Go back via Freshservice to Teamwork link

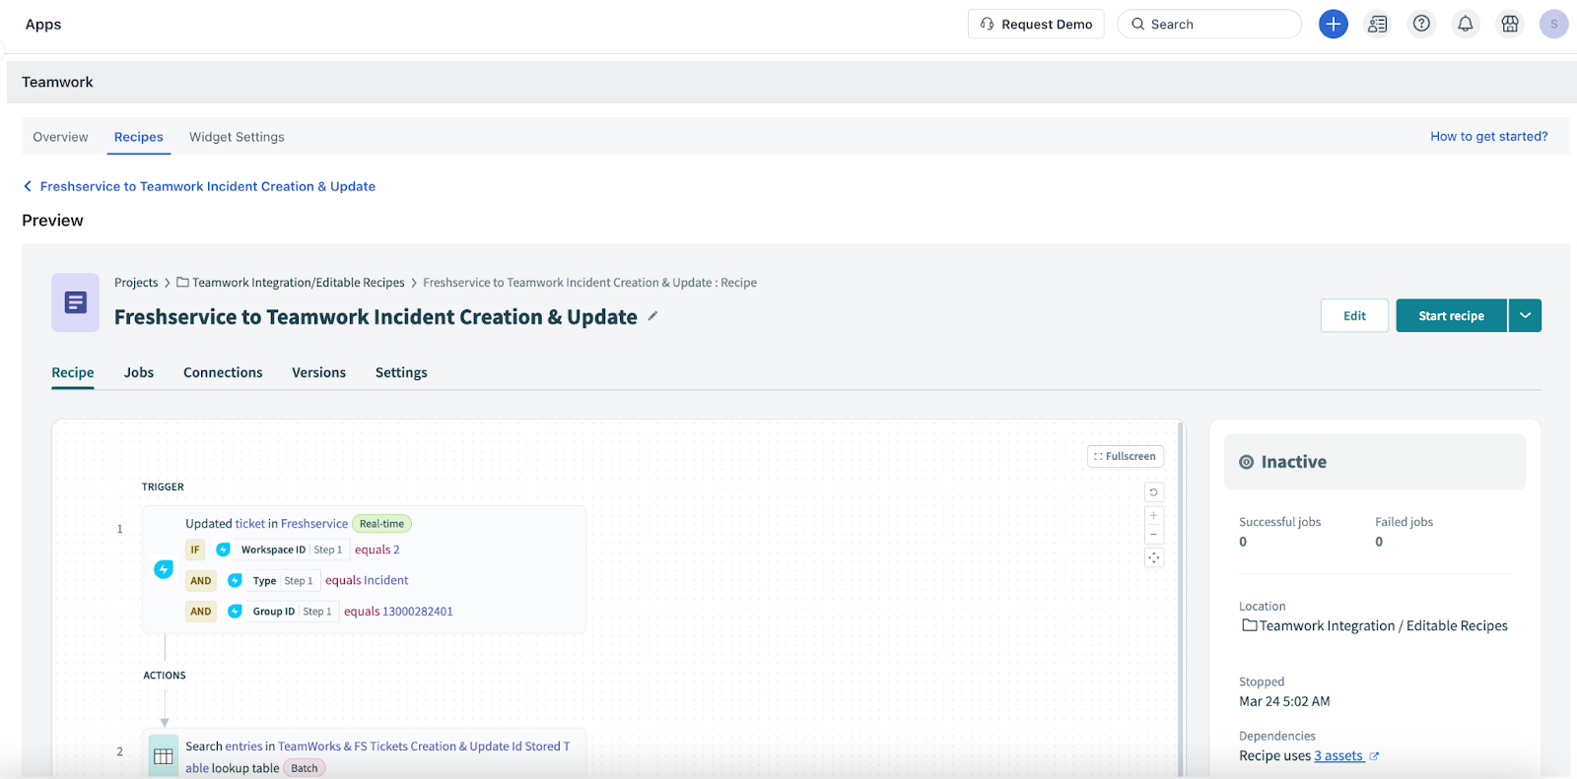(x=208, y=186)
